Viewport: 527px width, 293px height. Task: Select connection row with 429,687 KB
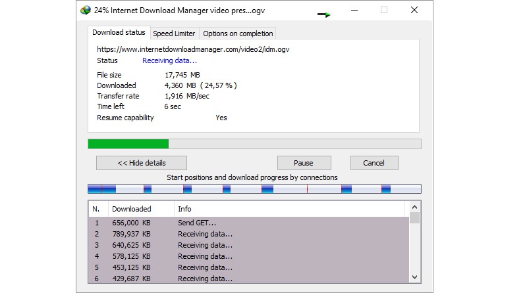pos(249,279)
